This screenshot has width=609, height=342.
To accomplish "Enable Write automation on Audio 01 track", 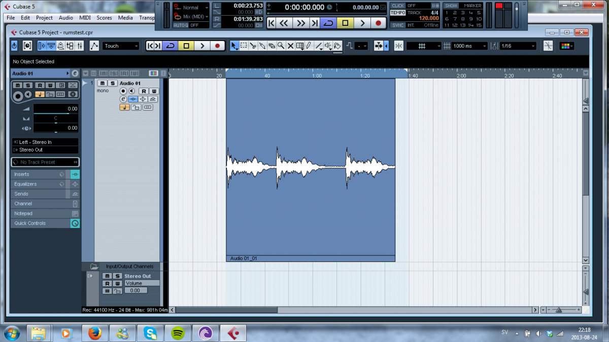I will click(153, 91).
